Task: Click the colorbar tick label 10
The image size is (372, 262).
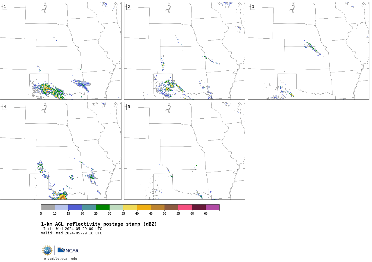Action: (55, 214)
